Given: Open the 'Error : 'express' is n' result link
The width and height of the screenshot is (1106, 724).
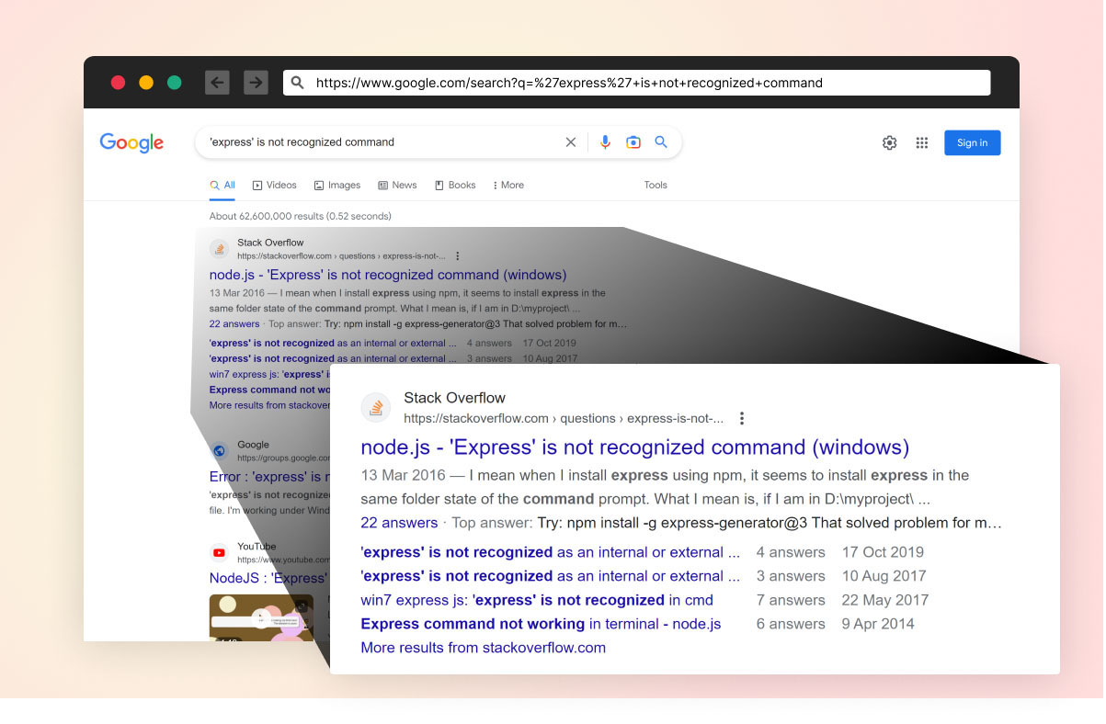Looking at the screenshot, I should (269, 477).
